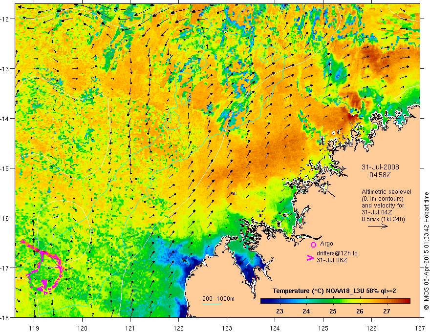Click the 'Altimetric sealevel' caption line
The height and width of the screenshot is (332, 430).
[x=387, y=192]
